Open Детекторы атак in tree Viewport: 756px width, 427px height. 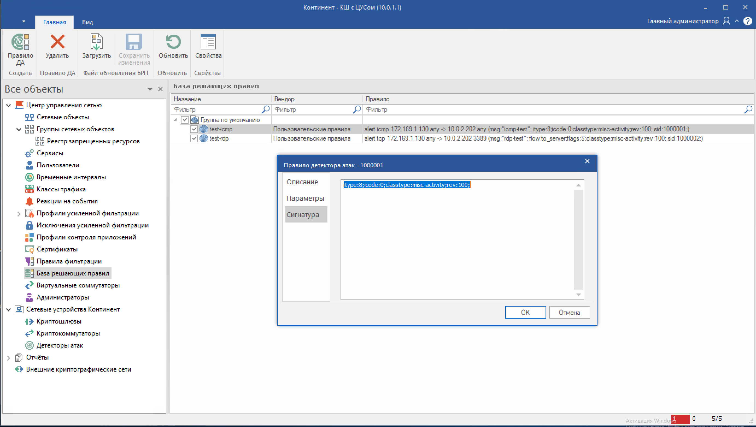[60, 345]
